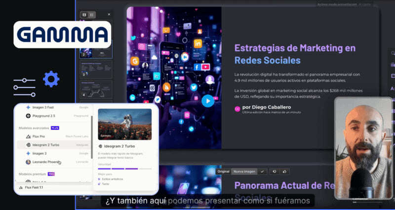Click the Velocidad speed rating bar
The height and width of the screenshot is (210, 395).
point(125,168)
